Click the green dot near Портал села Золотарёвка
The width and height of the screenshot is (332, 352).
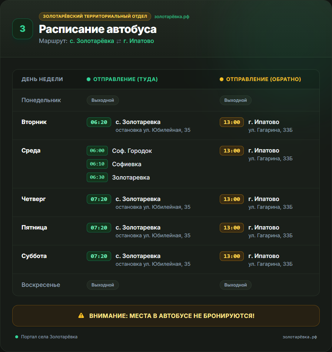(17, 337)
